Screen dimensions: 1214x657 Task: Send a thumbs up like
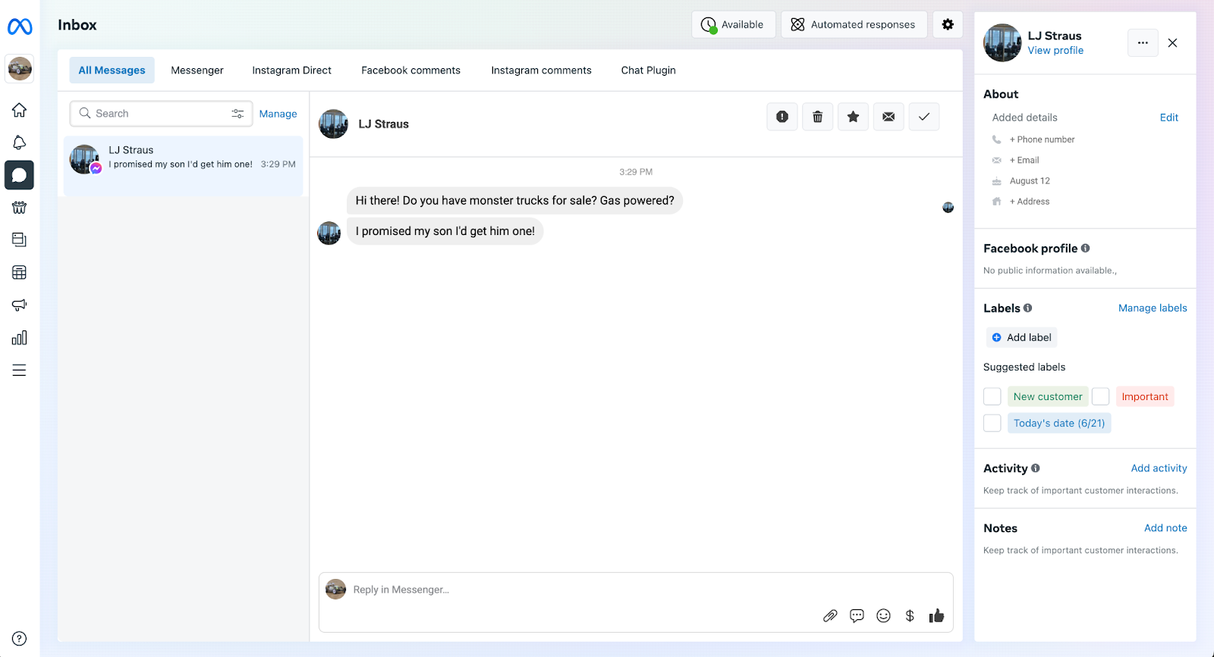(936, 615)
